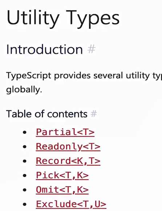Screen dimensions: 162x211
Task: Click the bullet point before Exclude<T,U>
Action: [25, 204]
